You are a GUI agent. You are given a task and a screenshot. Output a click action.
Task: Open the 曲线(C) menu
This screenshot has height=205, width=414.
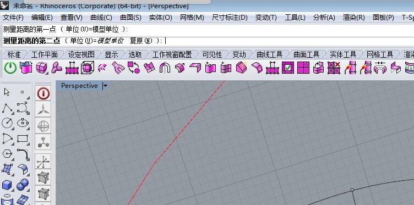pyautogui.click(x=101, y=18)
